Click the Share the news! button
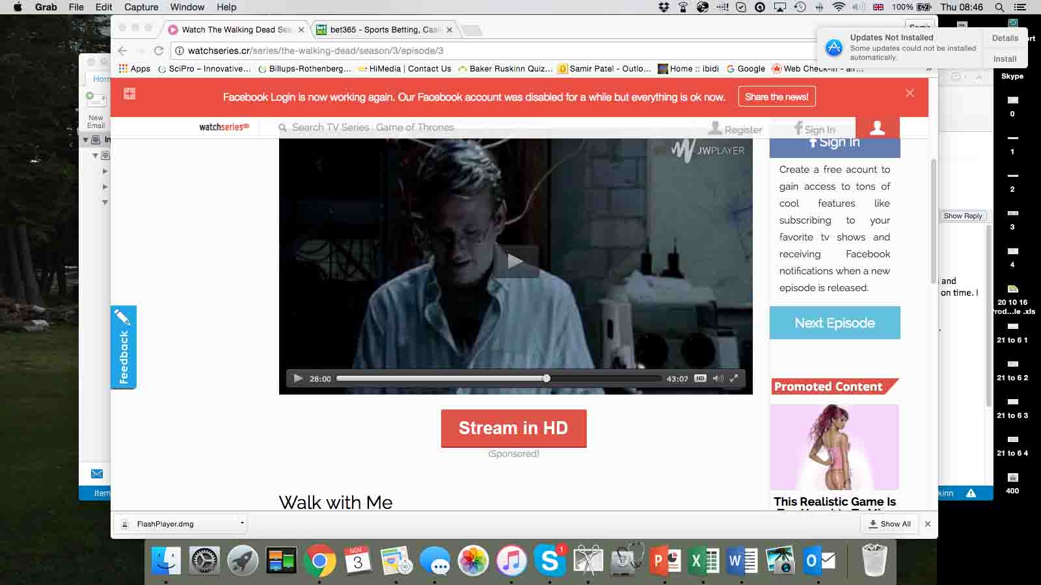The height and width of the screenshot is (585, 1041). (x=777, y=97)
